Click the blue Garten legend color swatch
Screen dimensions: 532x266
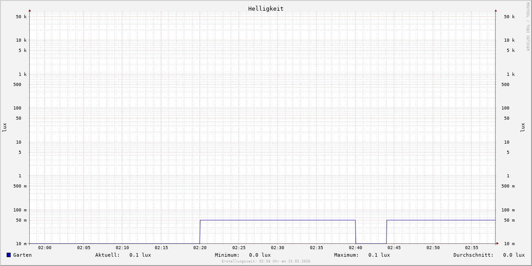tap(8, 255)
